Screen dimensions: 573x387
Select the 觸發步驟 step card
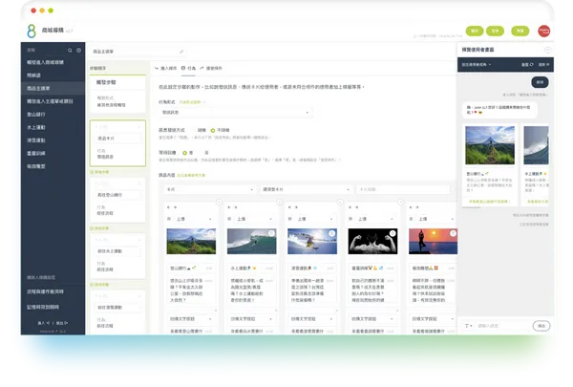point(117,94)
